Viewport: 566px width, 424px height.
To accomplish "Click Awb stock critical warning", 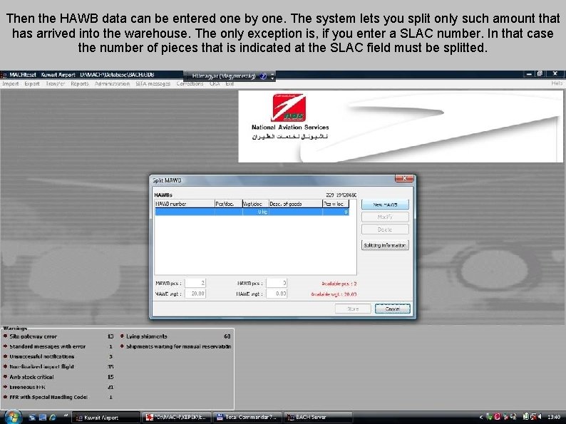I will (x=31, y=377).
